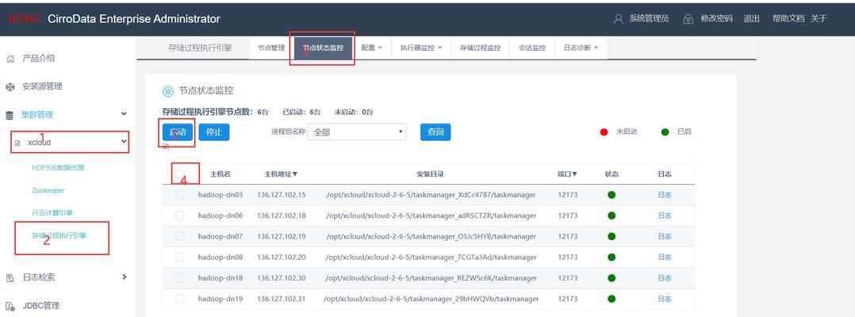This screenshot has width=855, height=317.
Task: Select the 节点状态监控 tab
Action: [x=324, y=48]
